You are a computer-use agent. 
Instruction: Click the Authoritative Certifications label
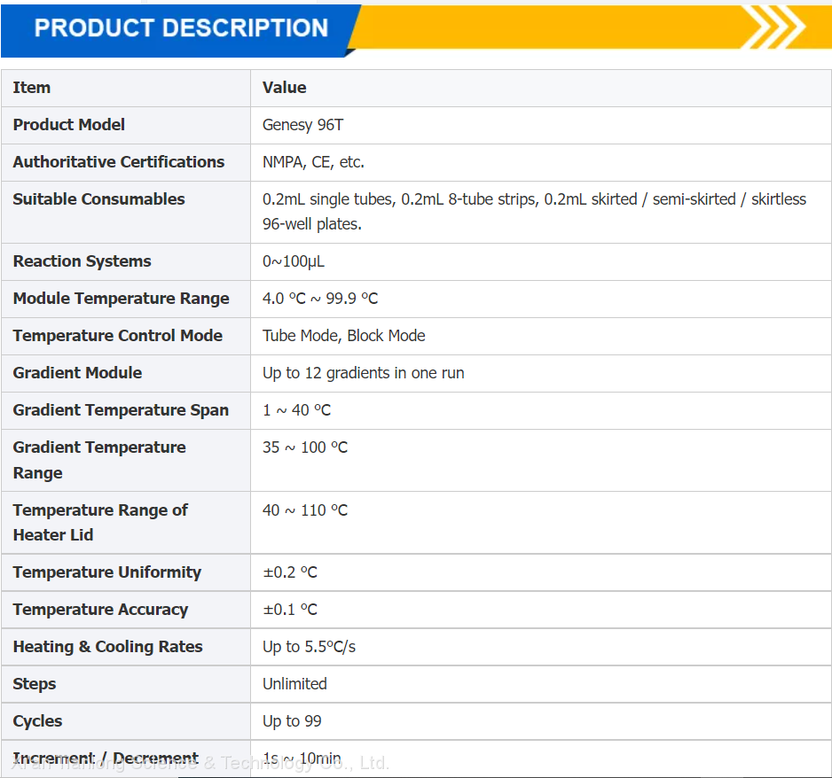(119, 162)
